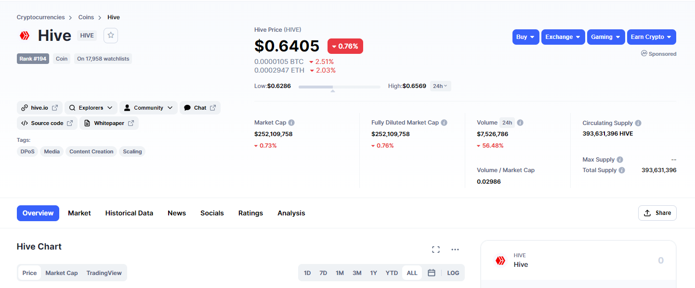Screen dimensions: 695x288
Task: Click the Rank #194 badge
Action: [33, 59]
